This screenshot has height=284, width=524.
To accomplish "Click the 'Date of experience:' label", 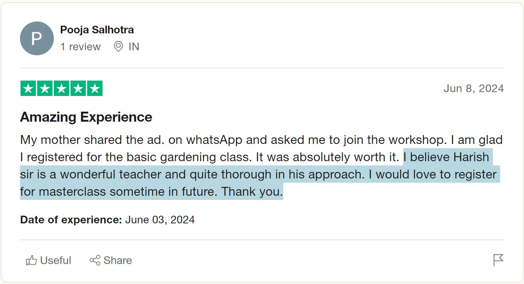I will (71, 220).
